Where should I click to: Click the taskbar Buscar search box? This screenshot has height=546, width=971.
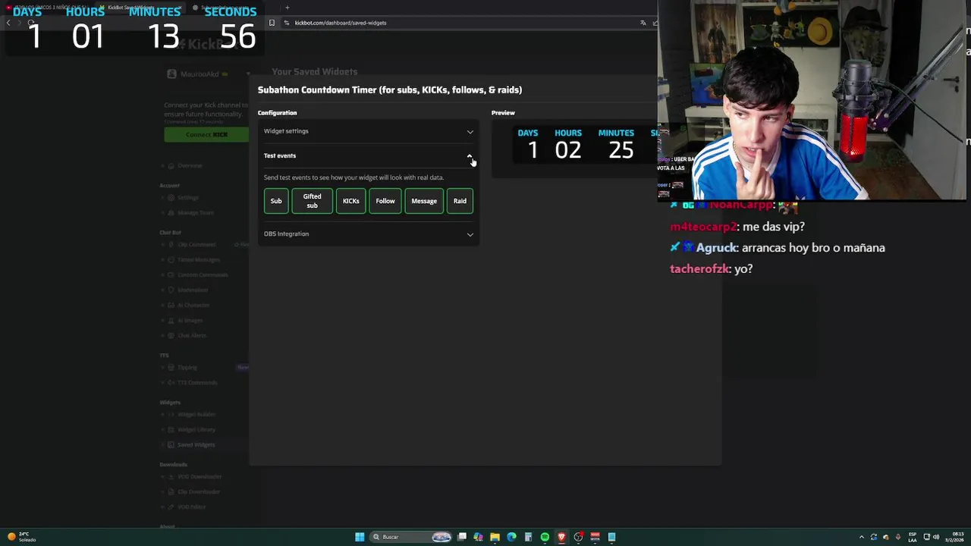410,537
